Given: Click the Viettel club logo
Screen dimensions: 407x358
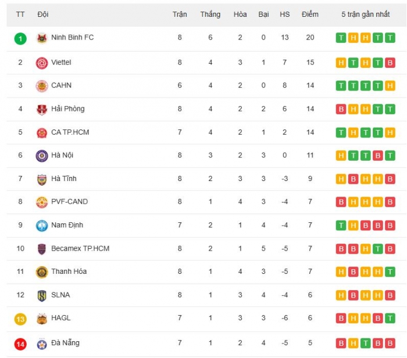Looking at the screenshot, I should pyautogui.click(x=41, y=63).
